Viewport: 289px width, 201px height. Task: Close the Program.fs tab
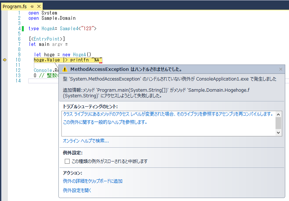(x=39, y=6)
